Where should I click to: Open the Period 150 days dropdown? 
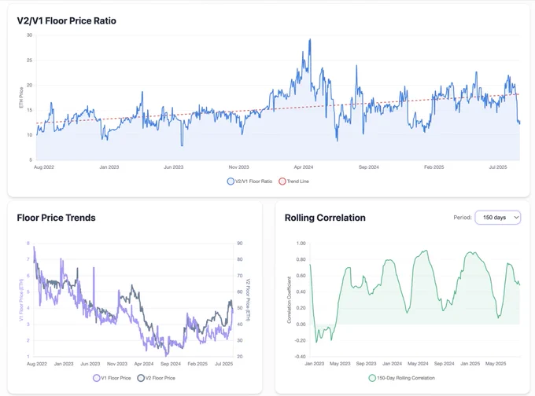point(498,218)
